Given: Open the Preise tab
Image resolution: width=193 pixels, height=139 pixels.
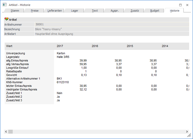Looking at the screenshot, I should click(35, 10).
